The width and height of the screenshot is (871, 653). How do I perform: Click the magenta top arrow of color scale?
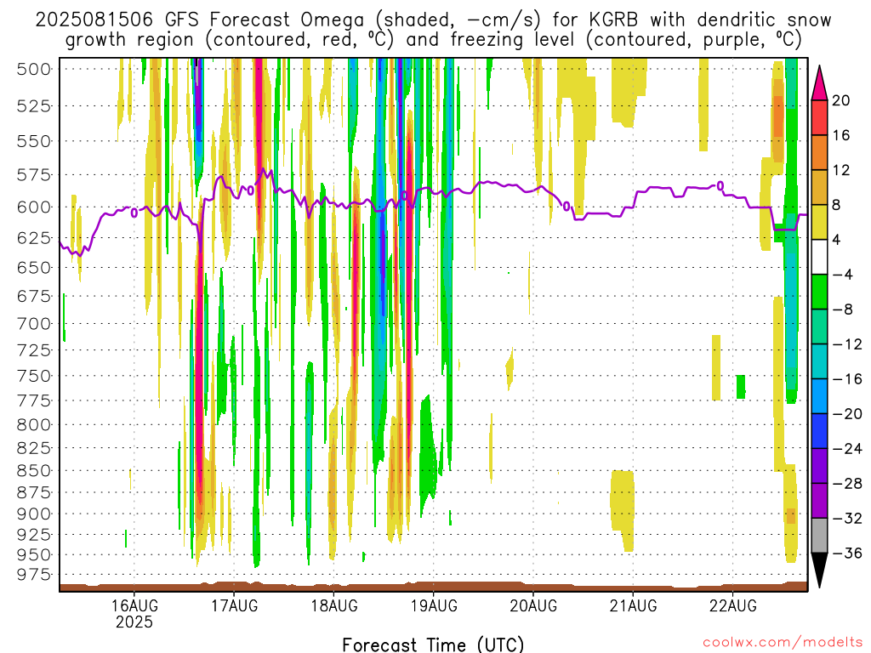(x=819, y=83)
